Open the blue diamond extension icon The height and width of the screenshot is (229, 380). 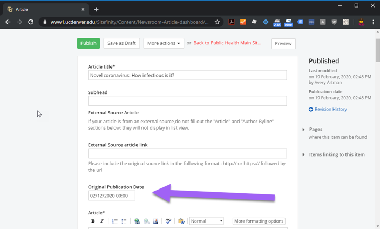266,22
